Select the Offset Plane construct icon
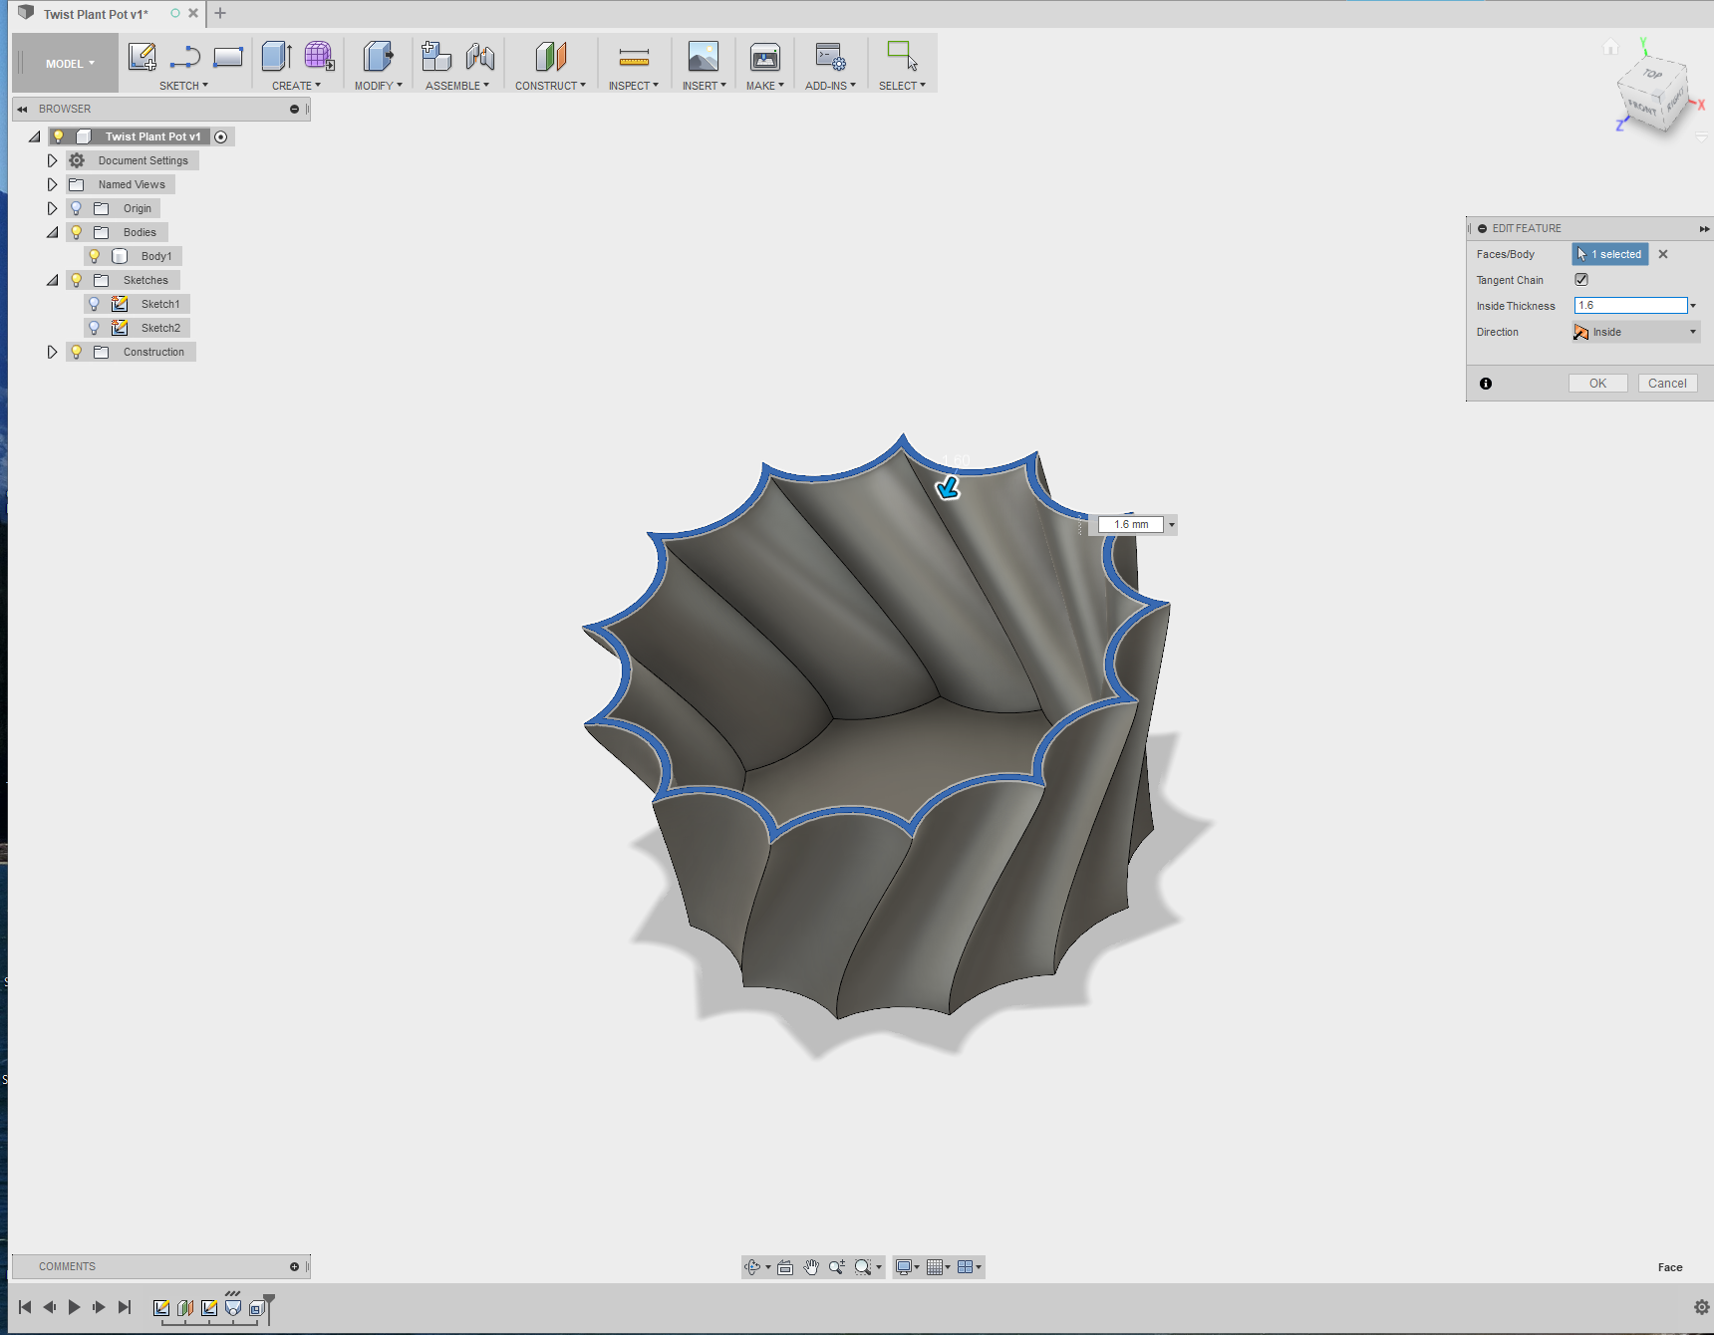Image resolution: width=1714 pixels, height=1335 pixels. [x=550, y=57]
